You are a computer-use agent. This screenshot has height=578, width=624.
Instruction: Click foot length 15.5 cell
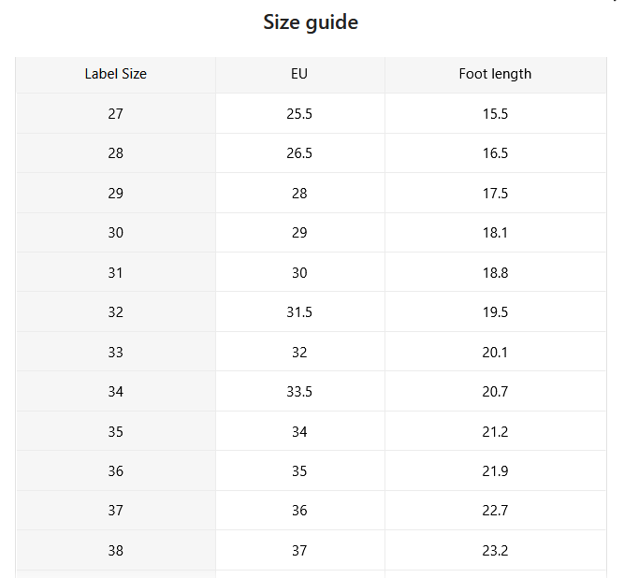(x=496, y=114)
